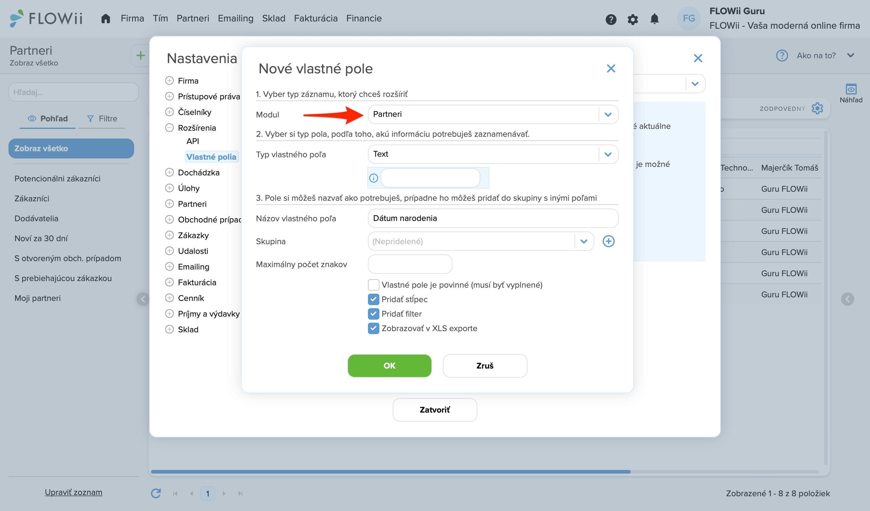This screenshot has height=511, width=870.
Task: Switch to the Filtre tab
Action: pyautogui.click(x=102, y=119)
